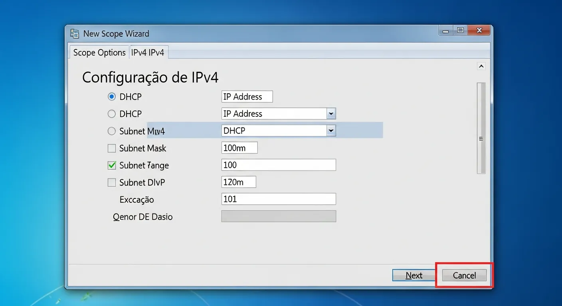Click the Configuração de IPv4 heading
This screenshot has height=306, width=562.
click(150, 77)
